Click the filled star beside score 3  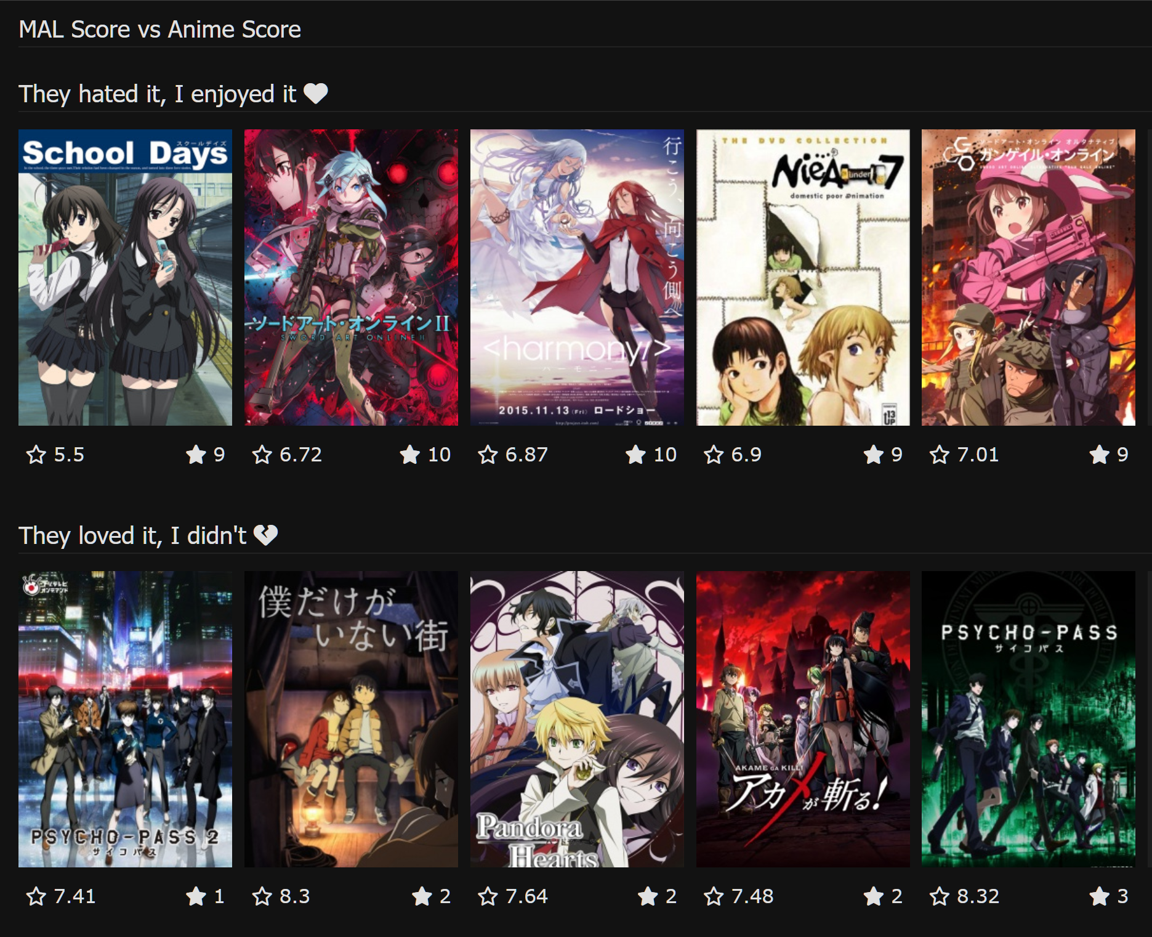(x=1100, y=896)
